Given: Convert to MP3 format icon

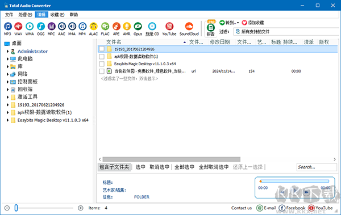Looking at the screenshot, I should [x=7, y=27].
